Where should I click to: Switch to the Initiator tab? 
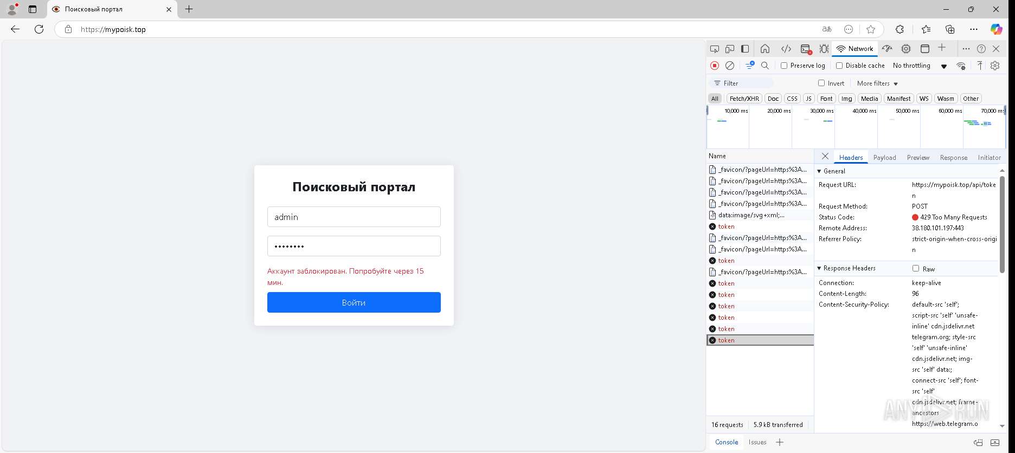point(989,158)
